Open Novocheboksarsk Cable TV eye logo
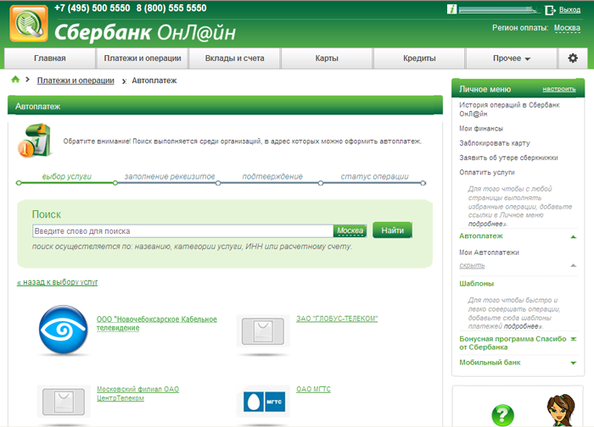Screen dimensions: 594x427 point(64,330)
